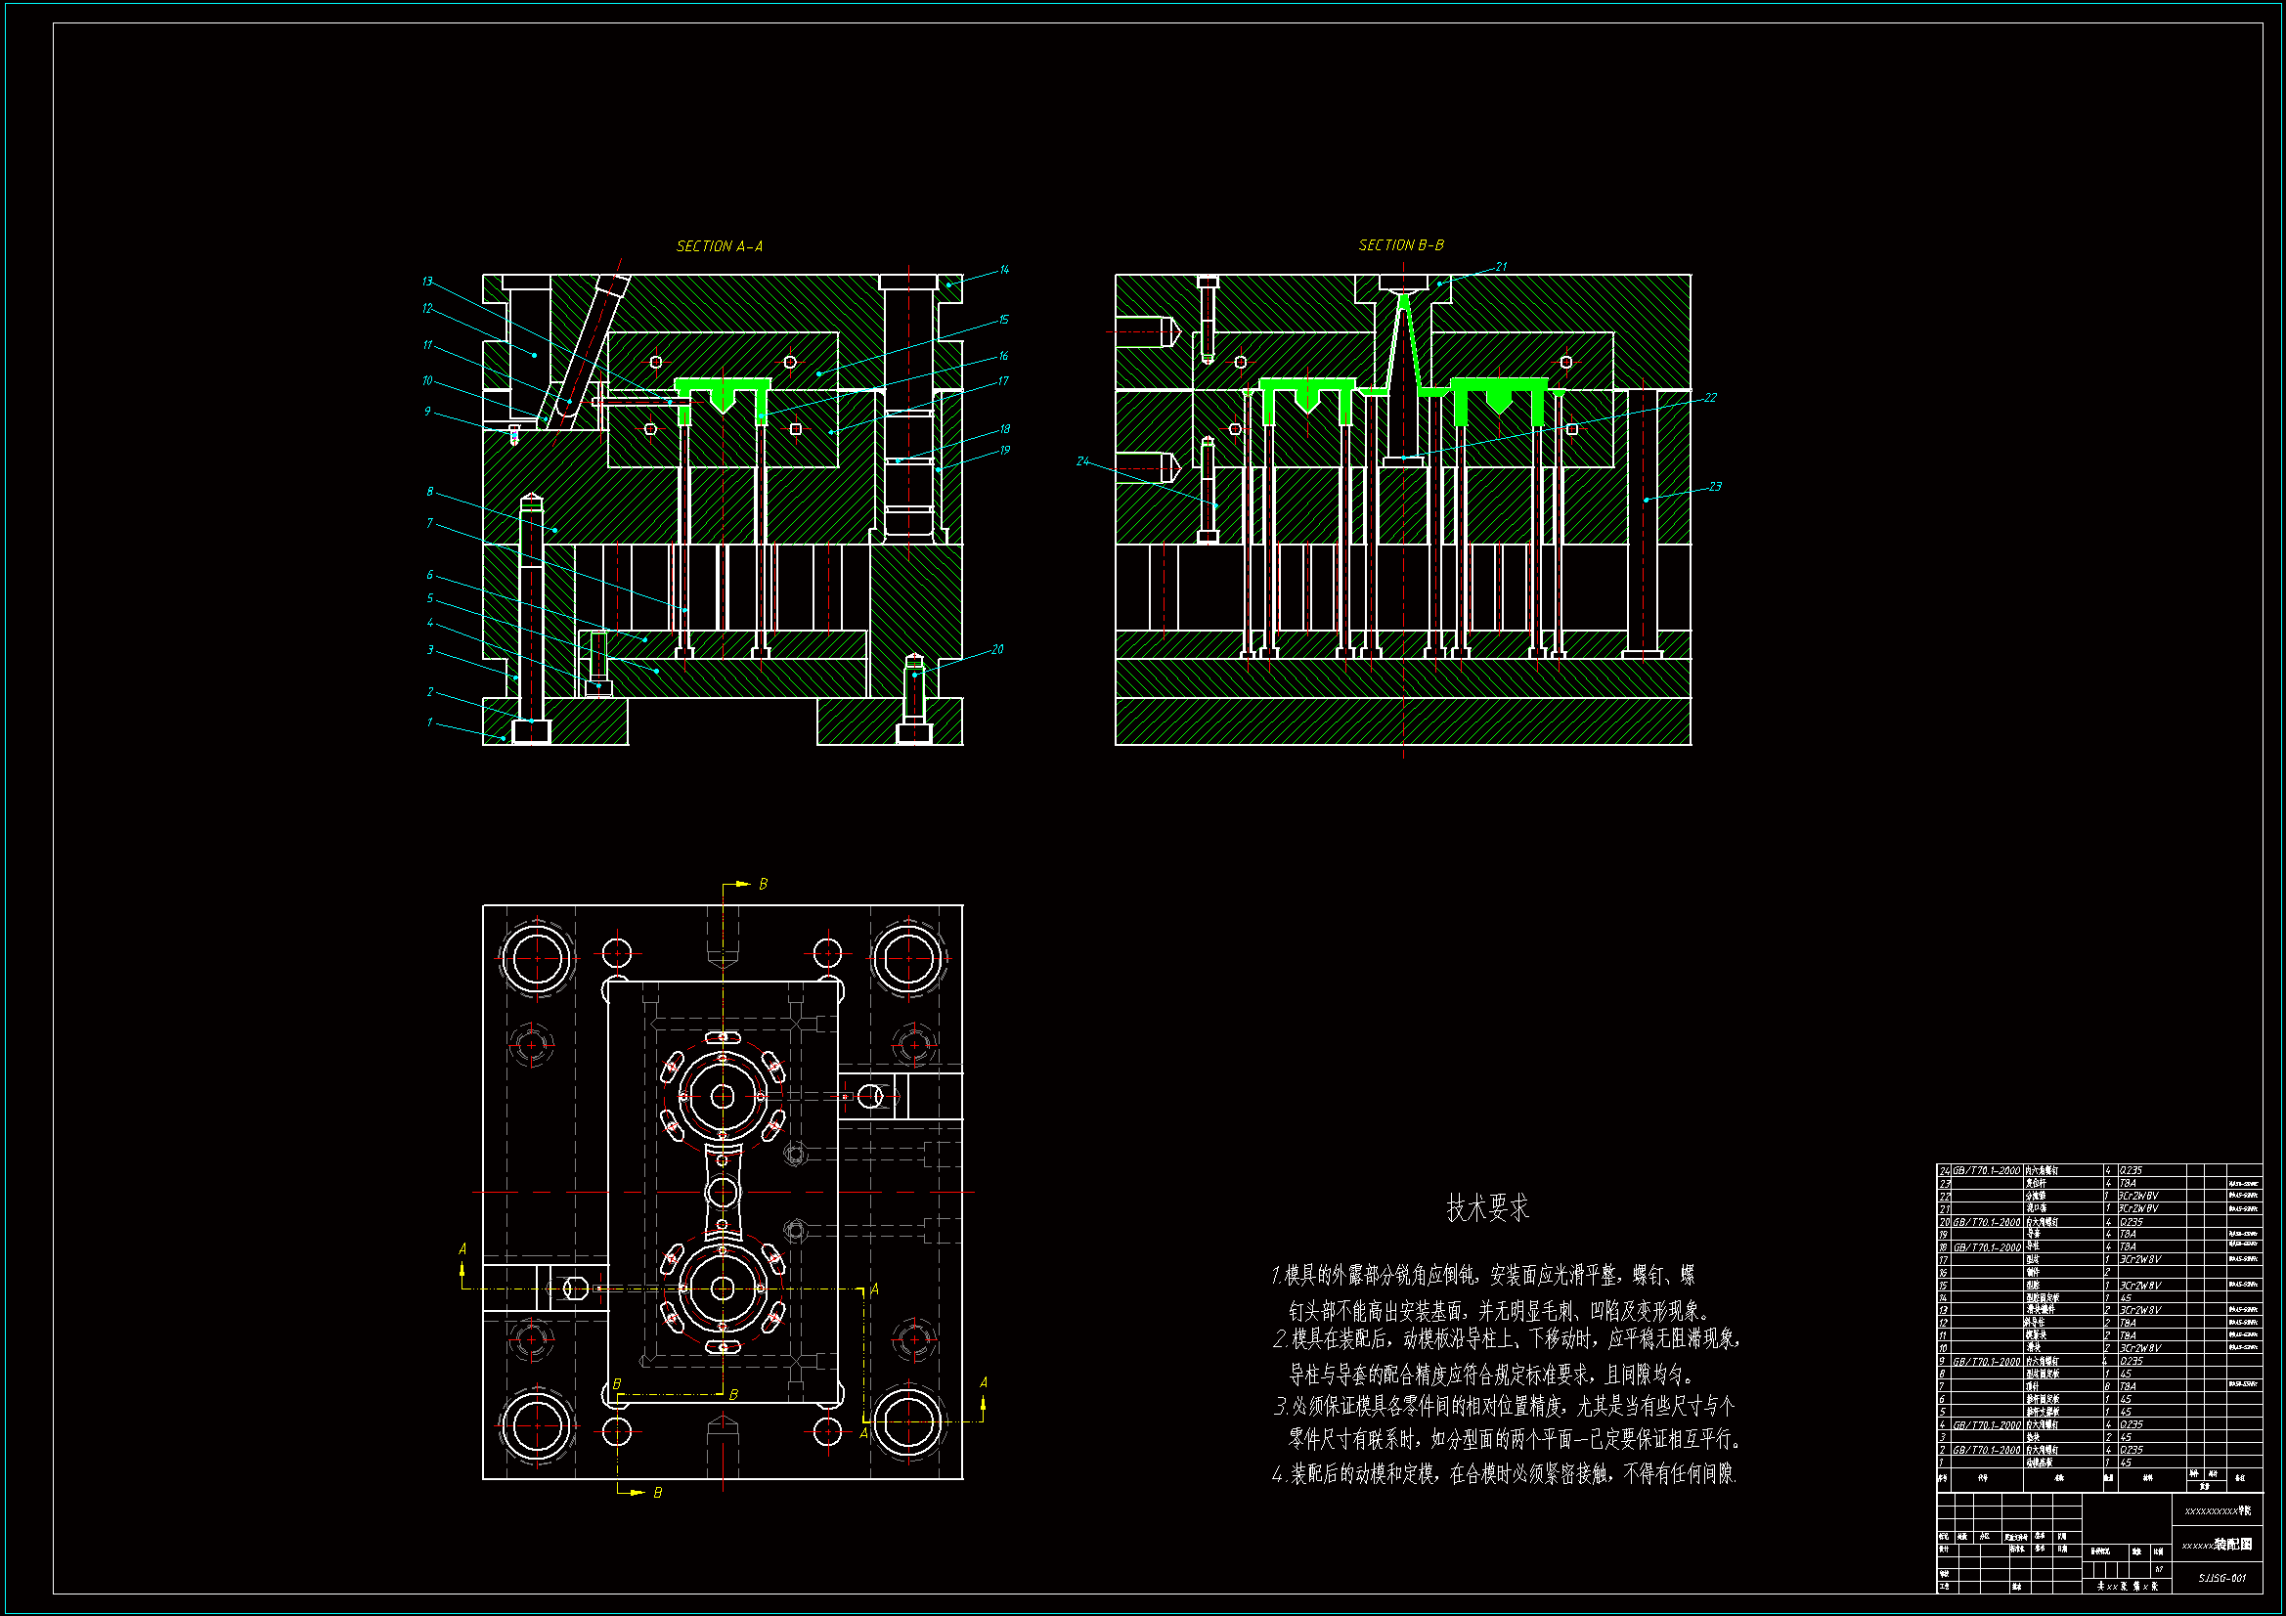Select part callout number 24

point(1082,461)
